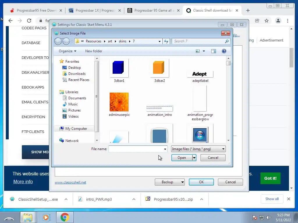Open the File name dropdown arrow

165,149
